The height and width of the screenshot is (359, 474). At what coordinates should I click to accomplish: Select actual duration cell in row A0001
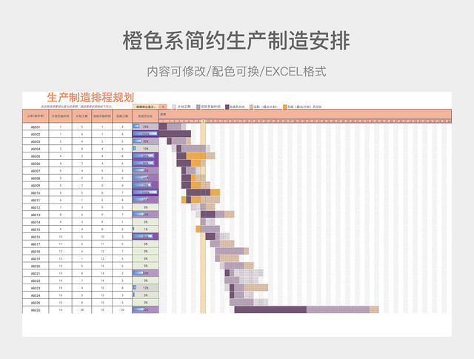[122, 127]
